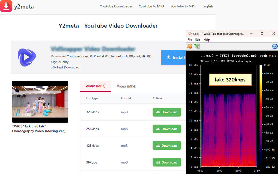Click the Spek save spectrogram icon
This screenshot has width=278, height=174.
pos(197,46)
